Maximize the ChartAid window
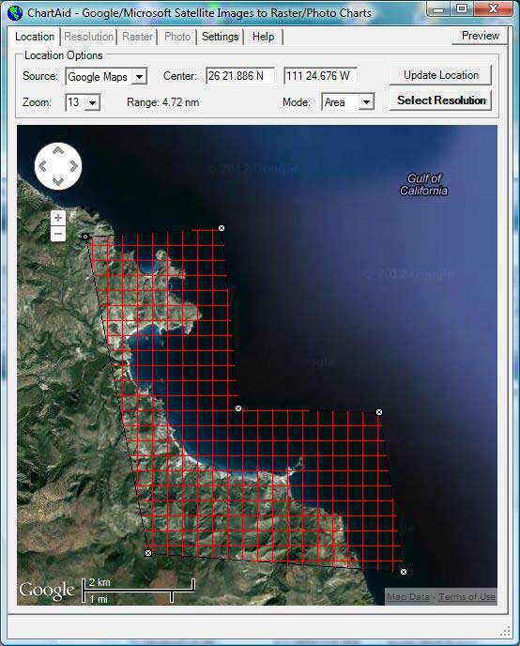The width and height of the screenshot is (520, 646). tap(462, 9)
